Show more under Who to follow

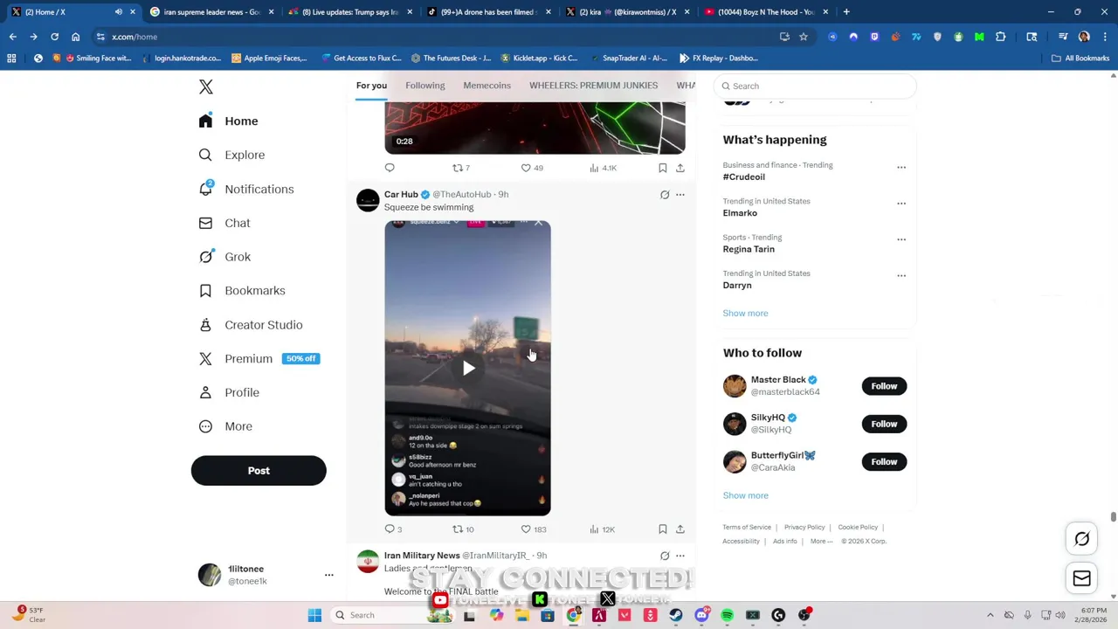click(x=745, y=495)
